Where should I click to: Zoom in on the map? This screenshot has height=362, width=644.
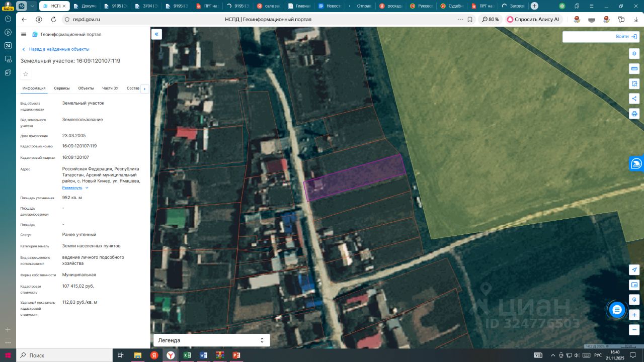tap(634, 315)
